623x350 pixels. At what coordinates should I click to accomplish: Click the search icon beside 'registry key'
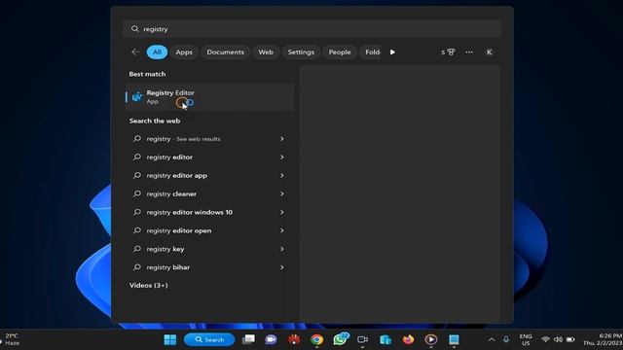tap(137, 249)
